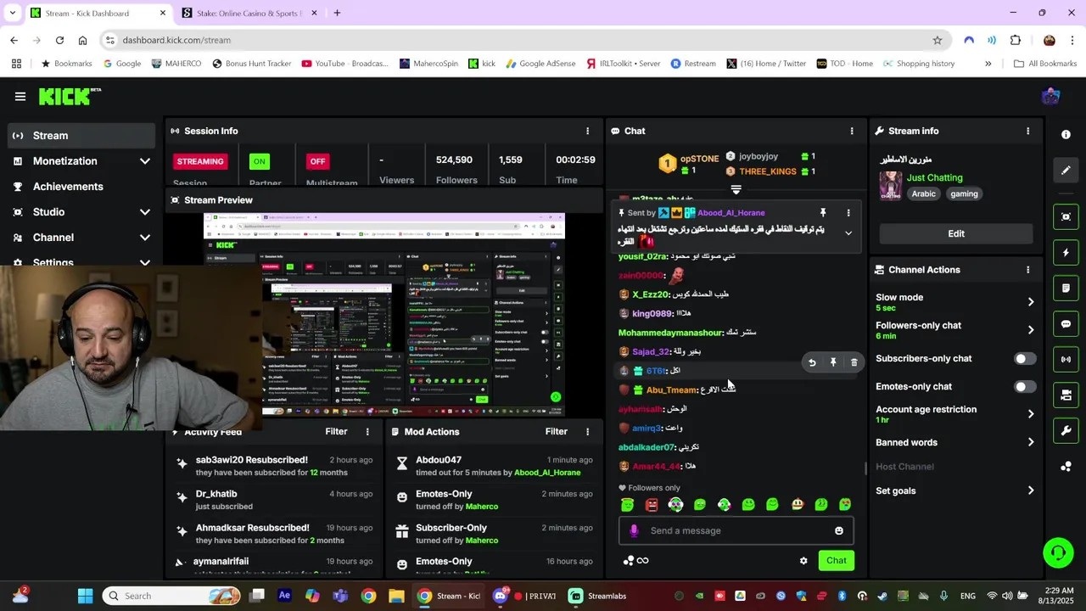Open Restream bookmark

pyautogui.click(x=693, y=64)
